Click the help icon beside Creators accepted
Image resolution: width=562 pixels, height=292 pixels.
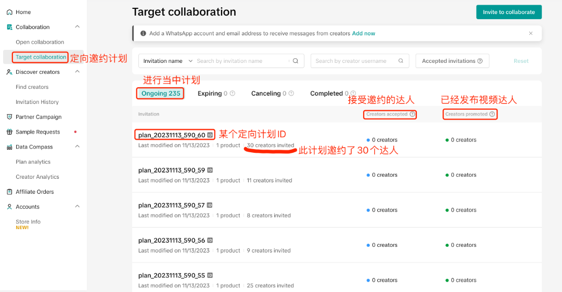[x=412, y=114]
